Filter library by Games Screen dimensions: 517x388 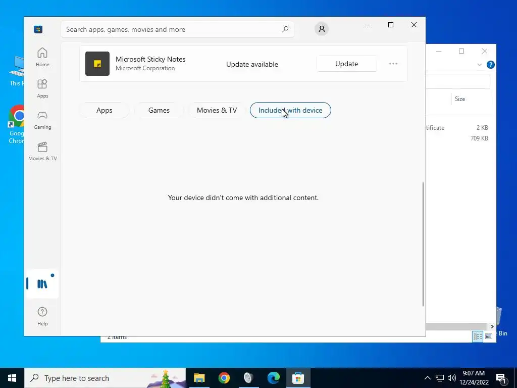[x=159, y=110]
